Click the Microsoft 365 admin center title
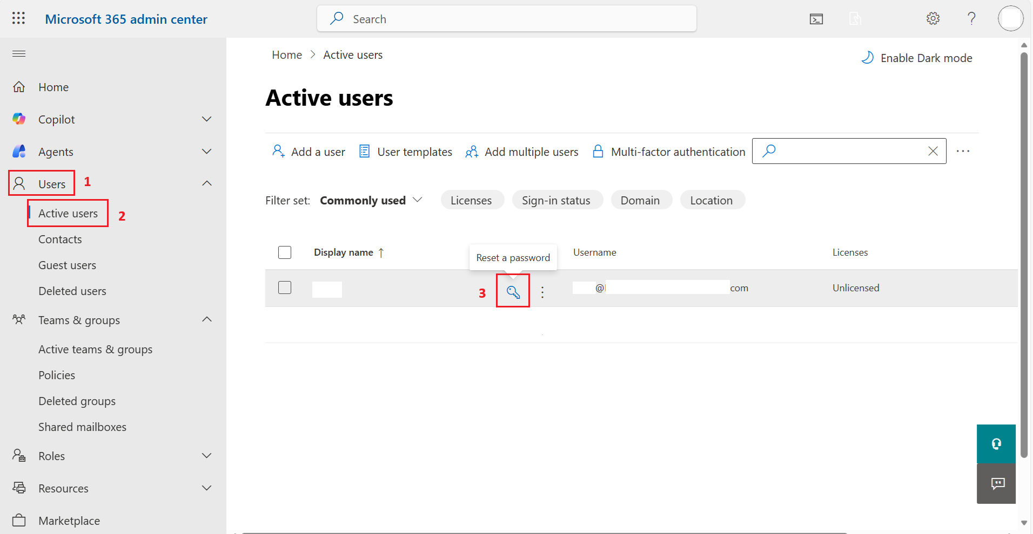Viewport: 1033px width, 534px height. [x=126, y=19]
